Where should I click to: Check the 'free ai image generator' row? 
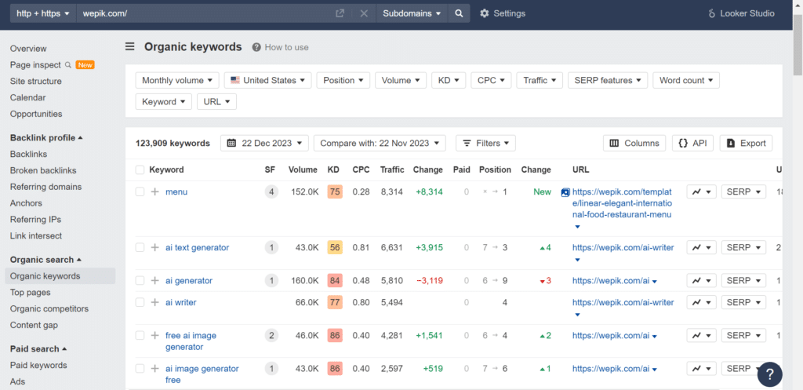click(140, 336)
